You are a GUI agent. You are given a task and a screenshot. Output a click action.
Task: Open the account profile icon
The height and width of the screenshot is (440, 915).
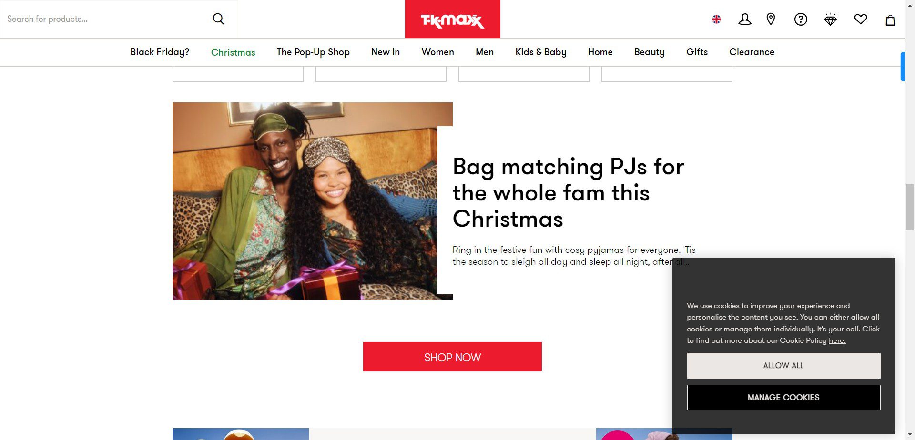(x=745, y=19)
